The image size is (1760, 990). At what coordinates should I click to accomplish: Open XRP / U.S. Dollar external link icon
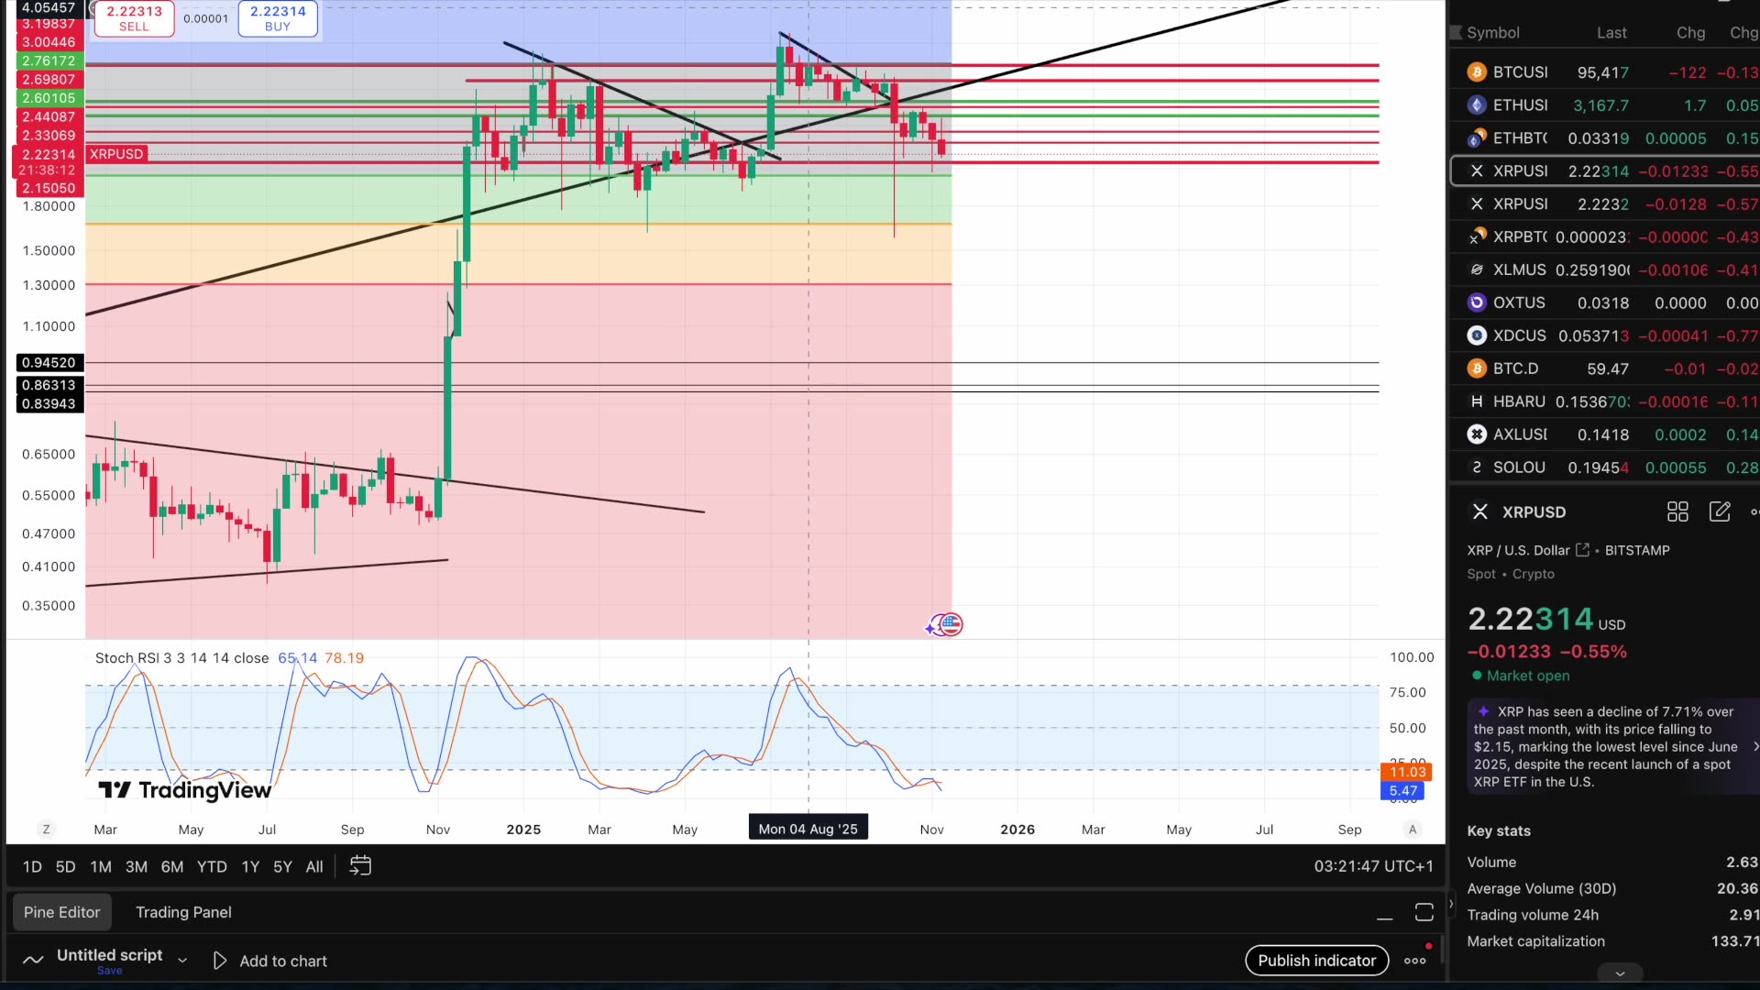point(1582,550)
